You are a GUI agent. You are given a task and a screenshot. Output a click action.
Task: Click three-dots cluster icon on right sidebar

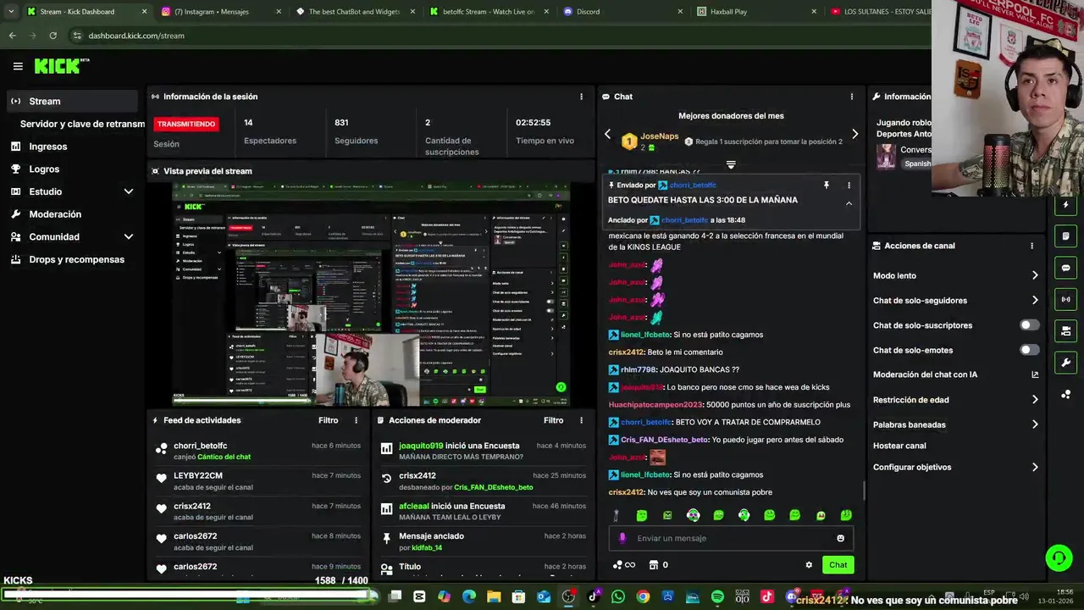click(1065, 394)
